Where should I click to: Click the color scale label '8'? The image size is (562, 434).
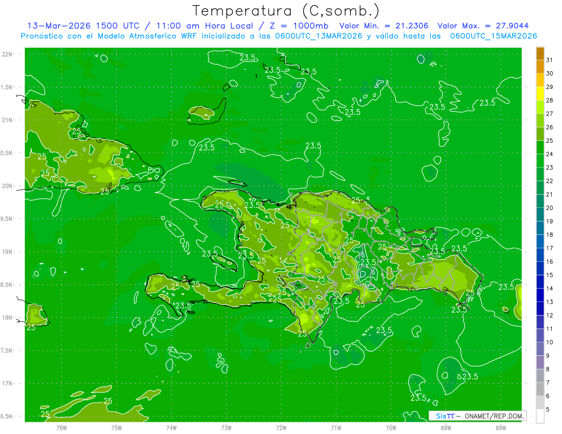[548, 369]
